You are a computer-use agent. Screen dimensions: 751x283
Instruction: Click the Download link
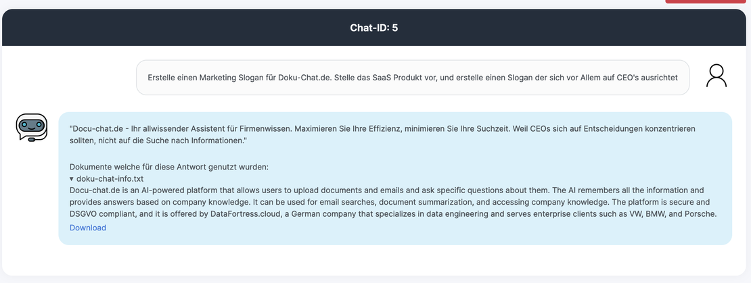tap(88, 228)
